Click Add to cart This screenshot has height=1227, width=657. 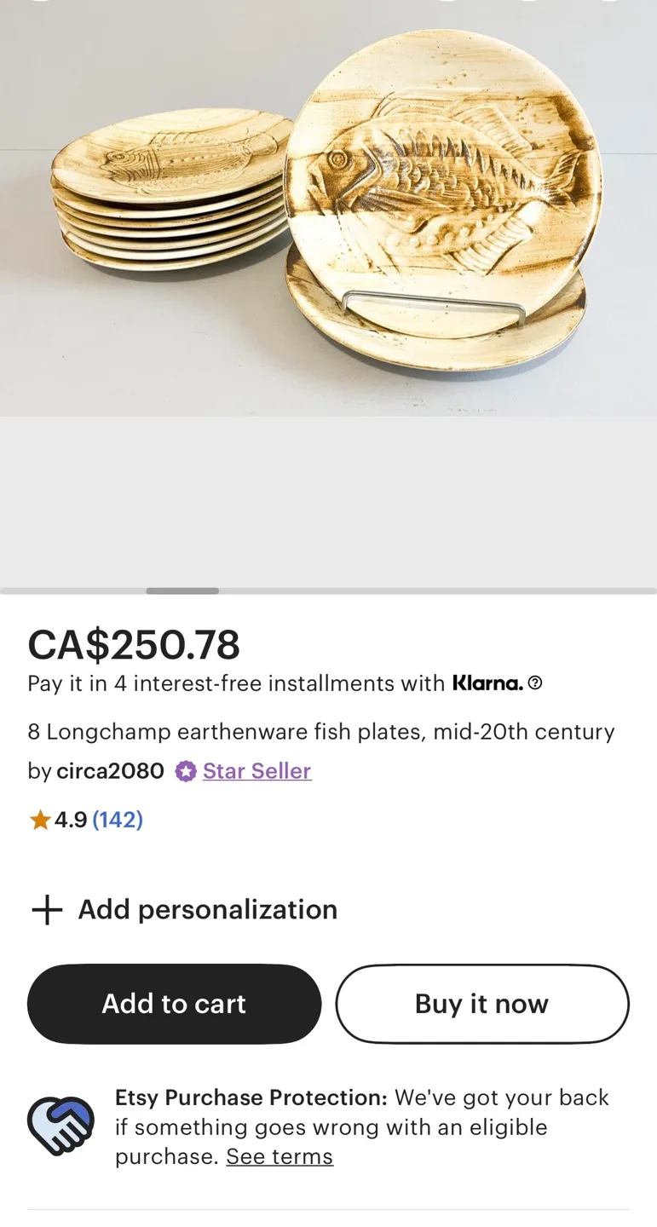(174, 1003)
